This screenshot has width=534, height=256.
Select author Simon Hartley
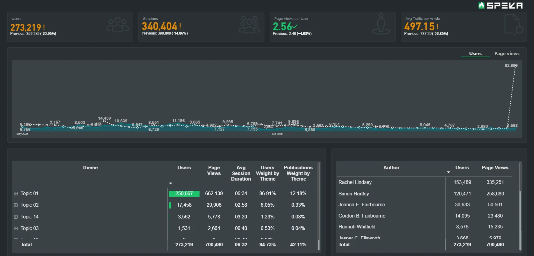pos(354,194)
